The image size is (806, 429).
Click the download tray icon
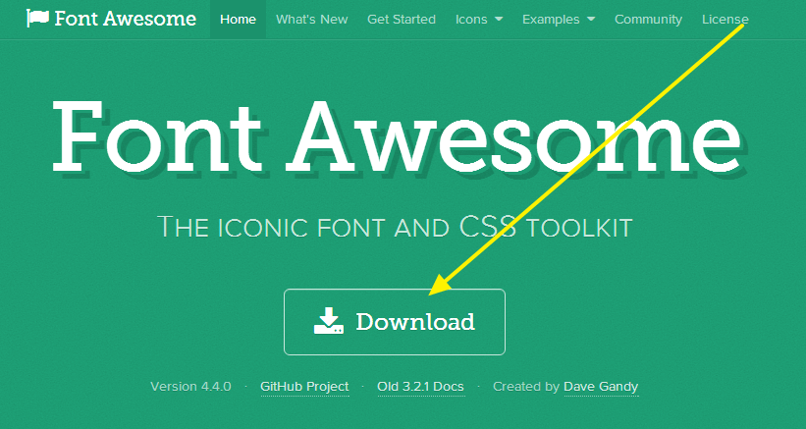click(329, 321)
